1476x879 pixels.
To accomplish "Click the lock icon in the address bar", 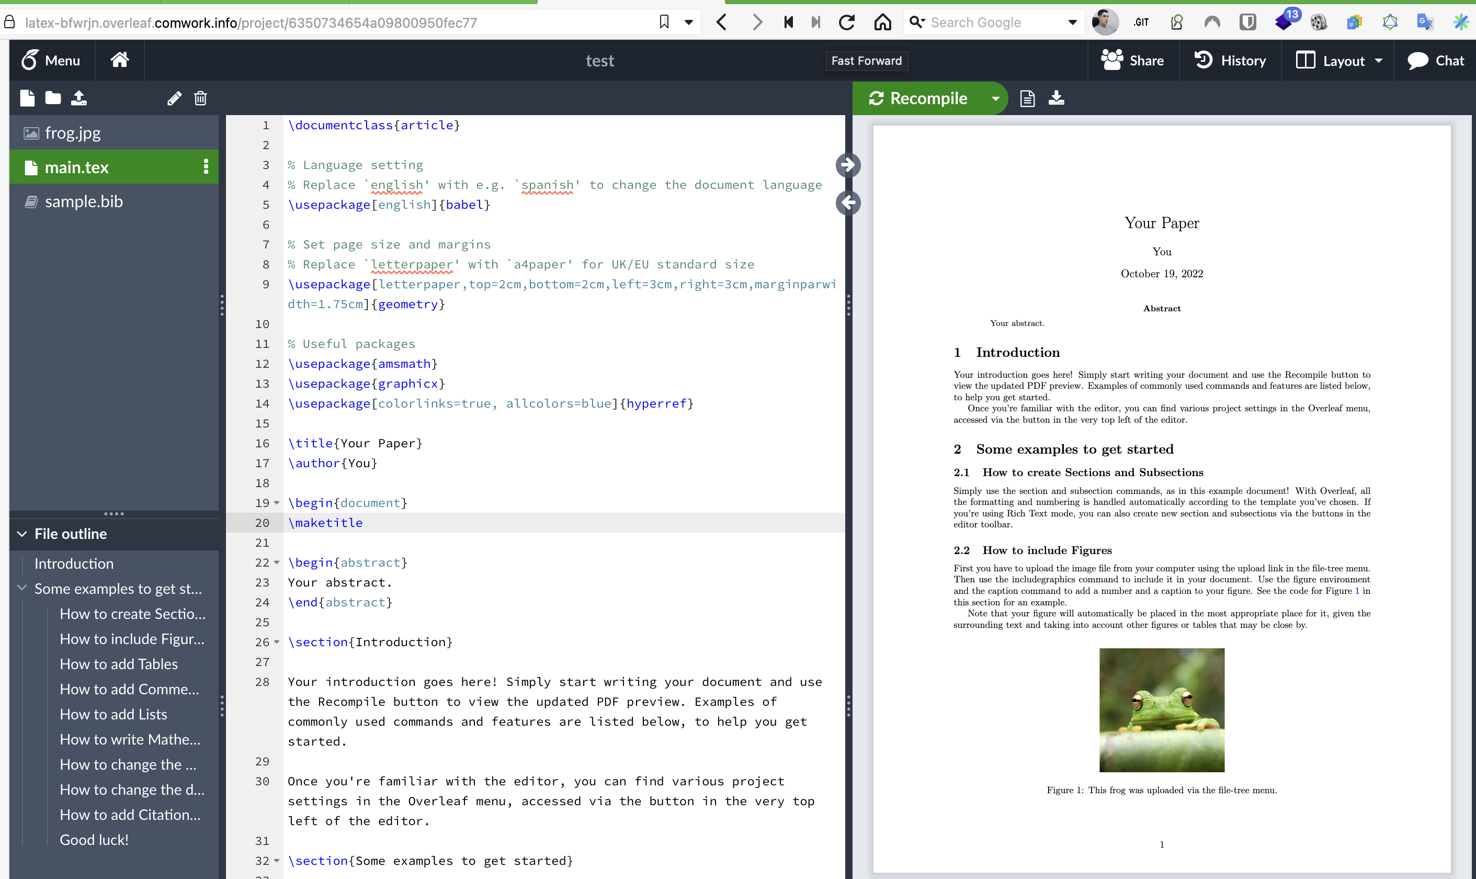I will point(9,22).
